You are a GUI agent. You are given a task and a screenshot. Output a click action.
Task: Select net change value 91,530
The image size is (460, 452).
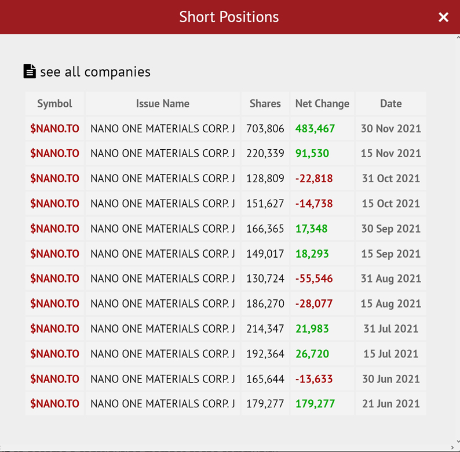312,153
